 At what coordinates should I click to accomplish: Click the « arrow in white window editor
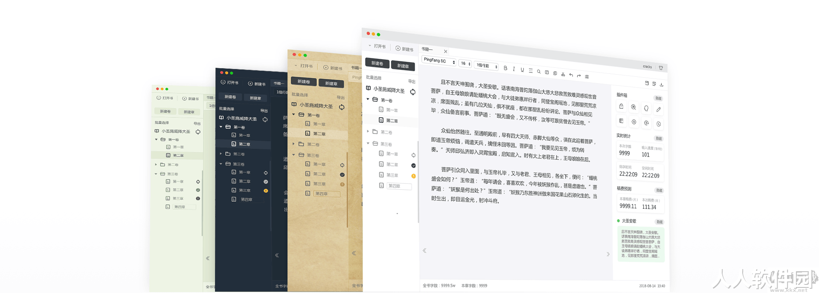424,251
